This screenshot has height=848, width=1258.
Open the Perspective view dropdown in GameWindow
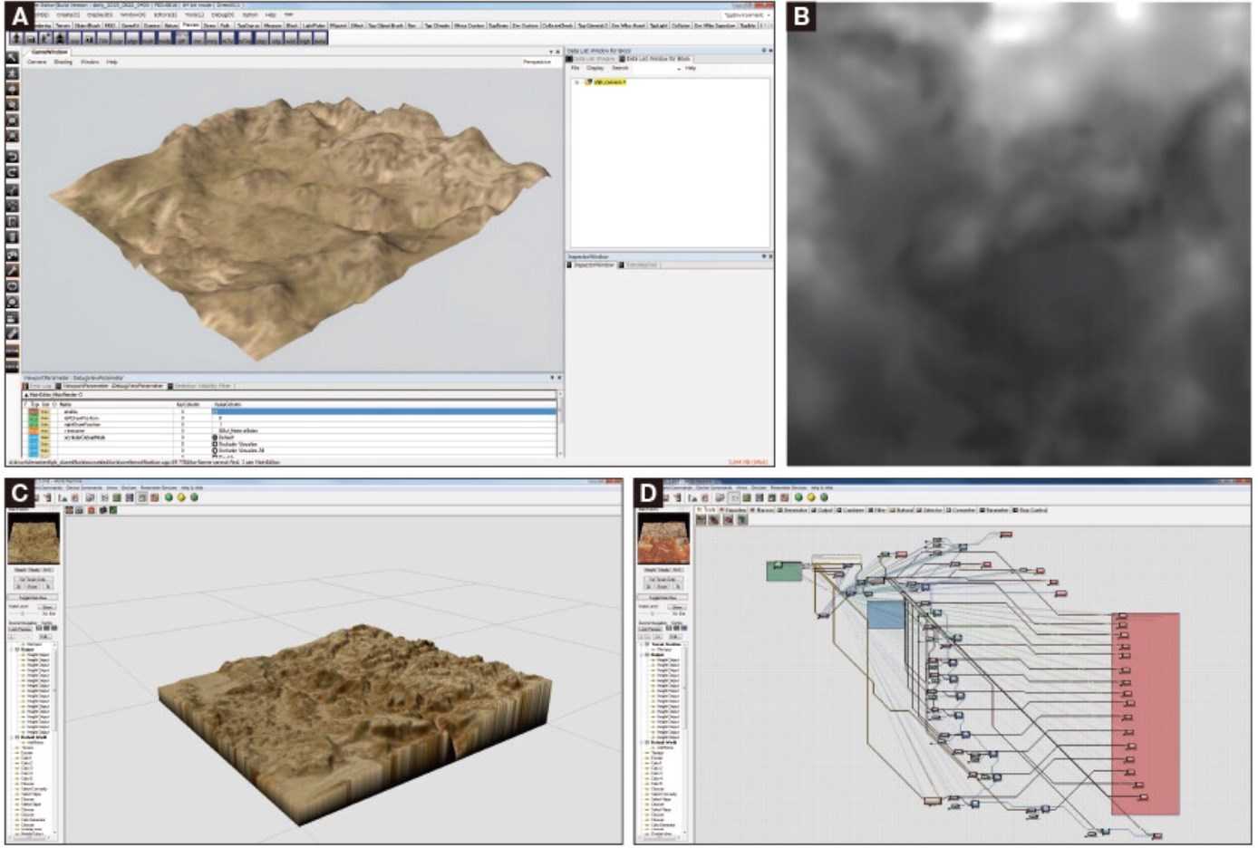(537, 62)
